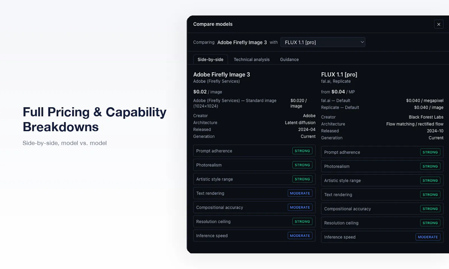Click FLUX 1.1's 'Inference speed' label

click(340, 237)
